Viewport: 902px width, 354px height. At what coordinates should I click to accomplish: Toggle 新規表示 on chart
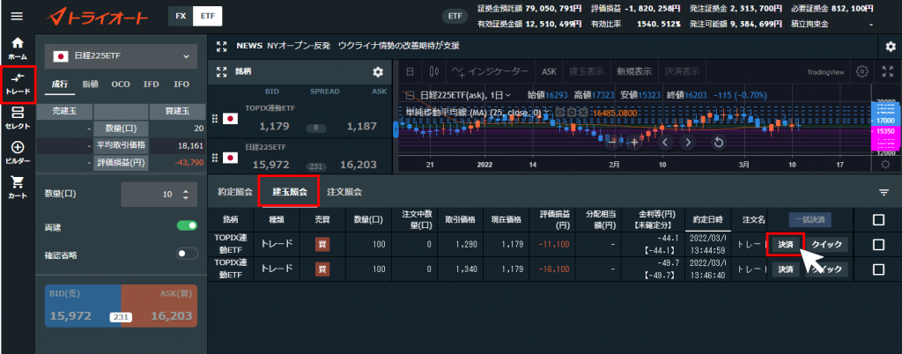pyautogui.click(x=634, y=72)
